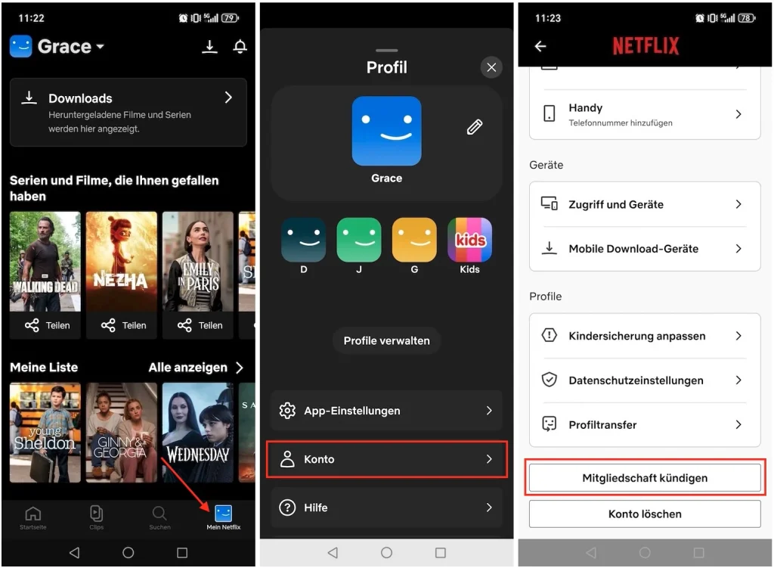774x568 pixels.
Task: Open Emily in Paris poster
Action: click(x=198, y=261)
